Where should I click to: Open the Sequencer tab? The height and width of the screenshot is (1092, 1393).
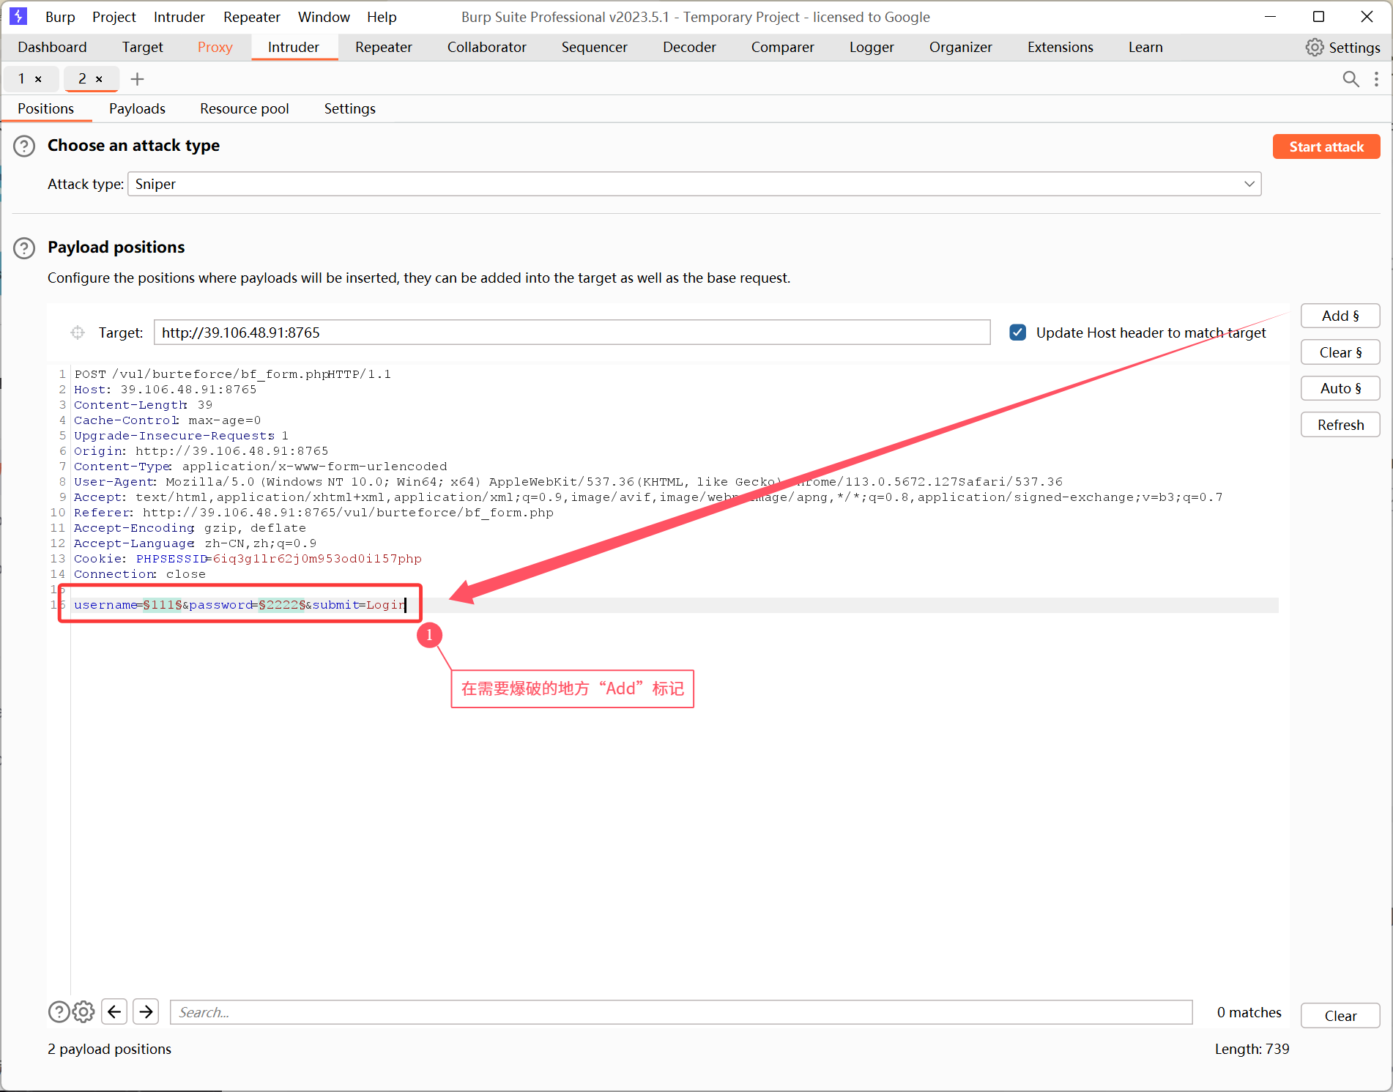[x=595, y=48]
